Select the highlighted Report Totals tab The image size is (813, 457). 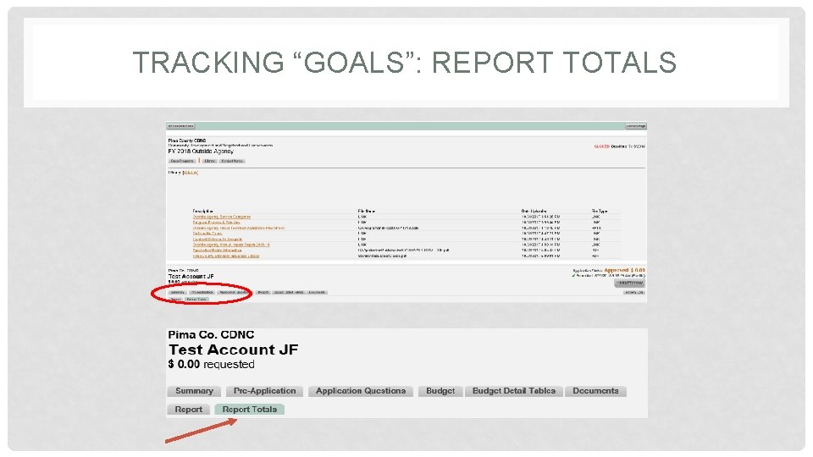point(249,410)
